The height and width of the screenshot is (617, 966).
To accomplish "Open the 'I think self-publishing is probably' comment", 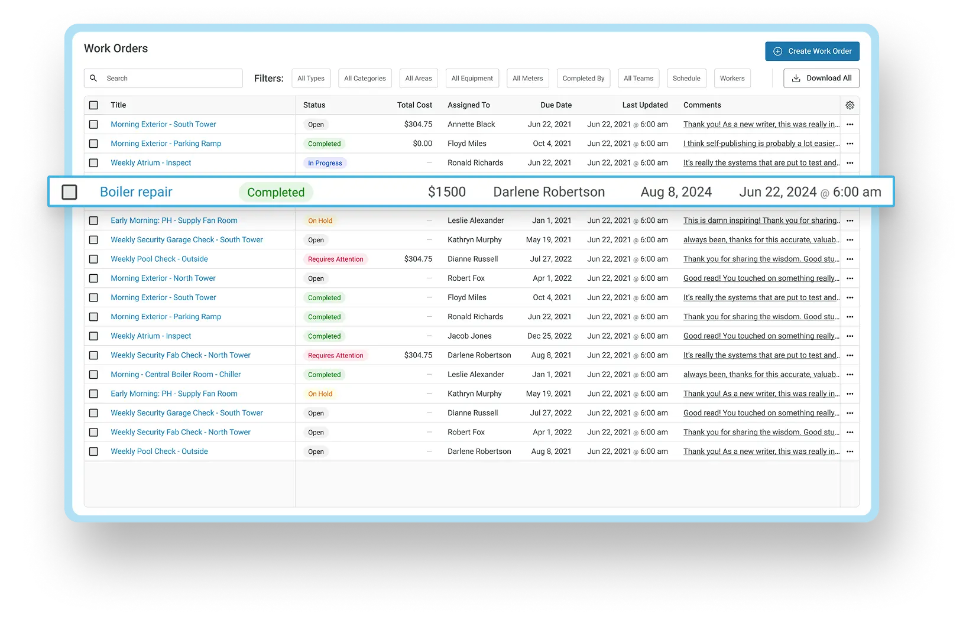I will tap(761, 144).
